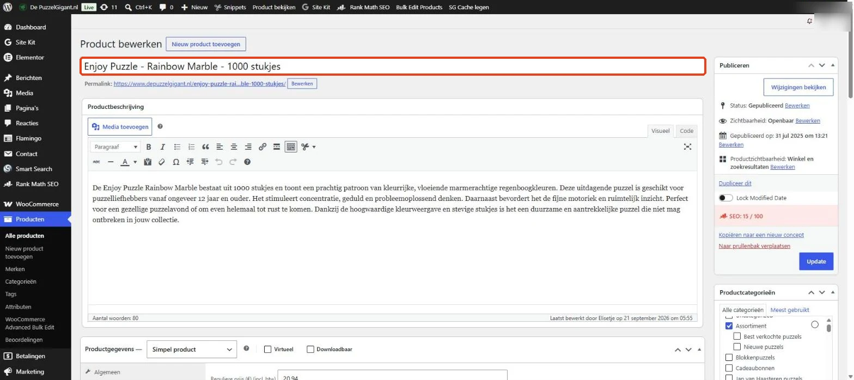This screenshot has width=854, height=380.
Task: Open the Algemeen product data tab
Action: click(143, 372)
